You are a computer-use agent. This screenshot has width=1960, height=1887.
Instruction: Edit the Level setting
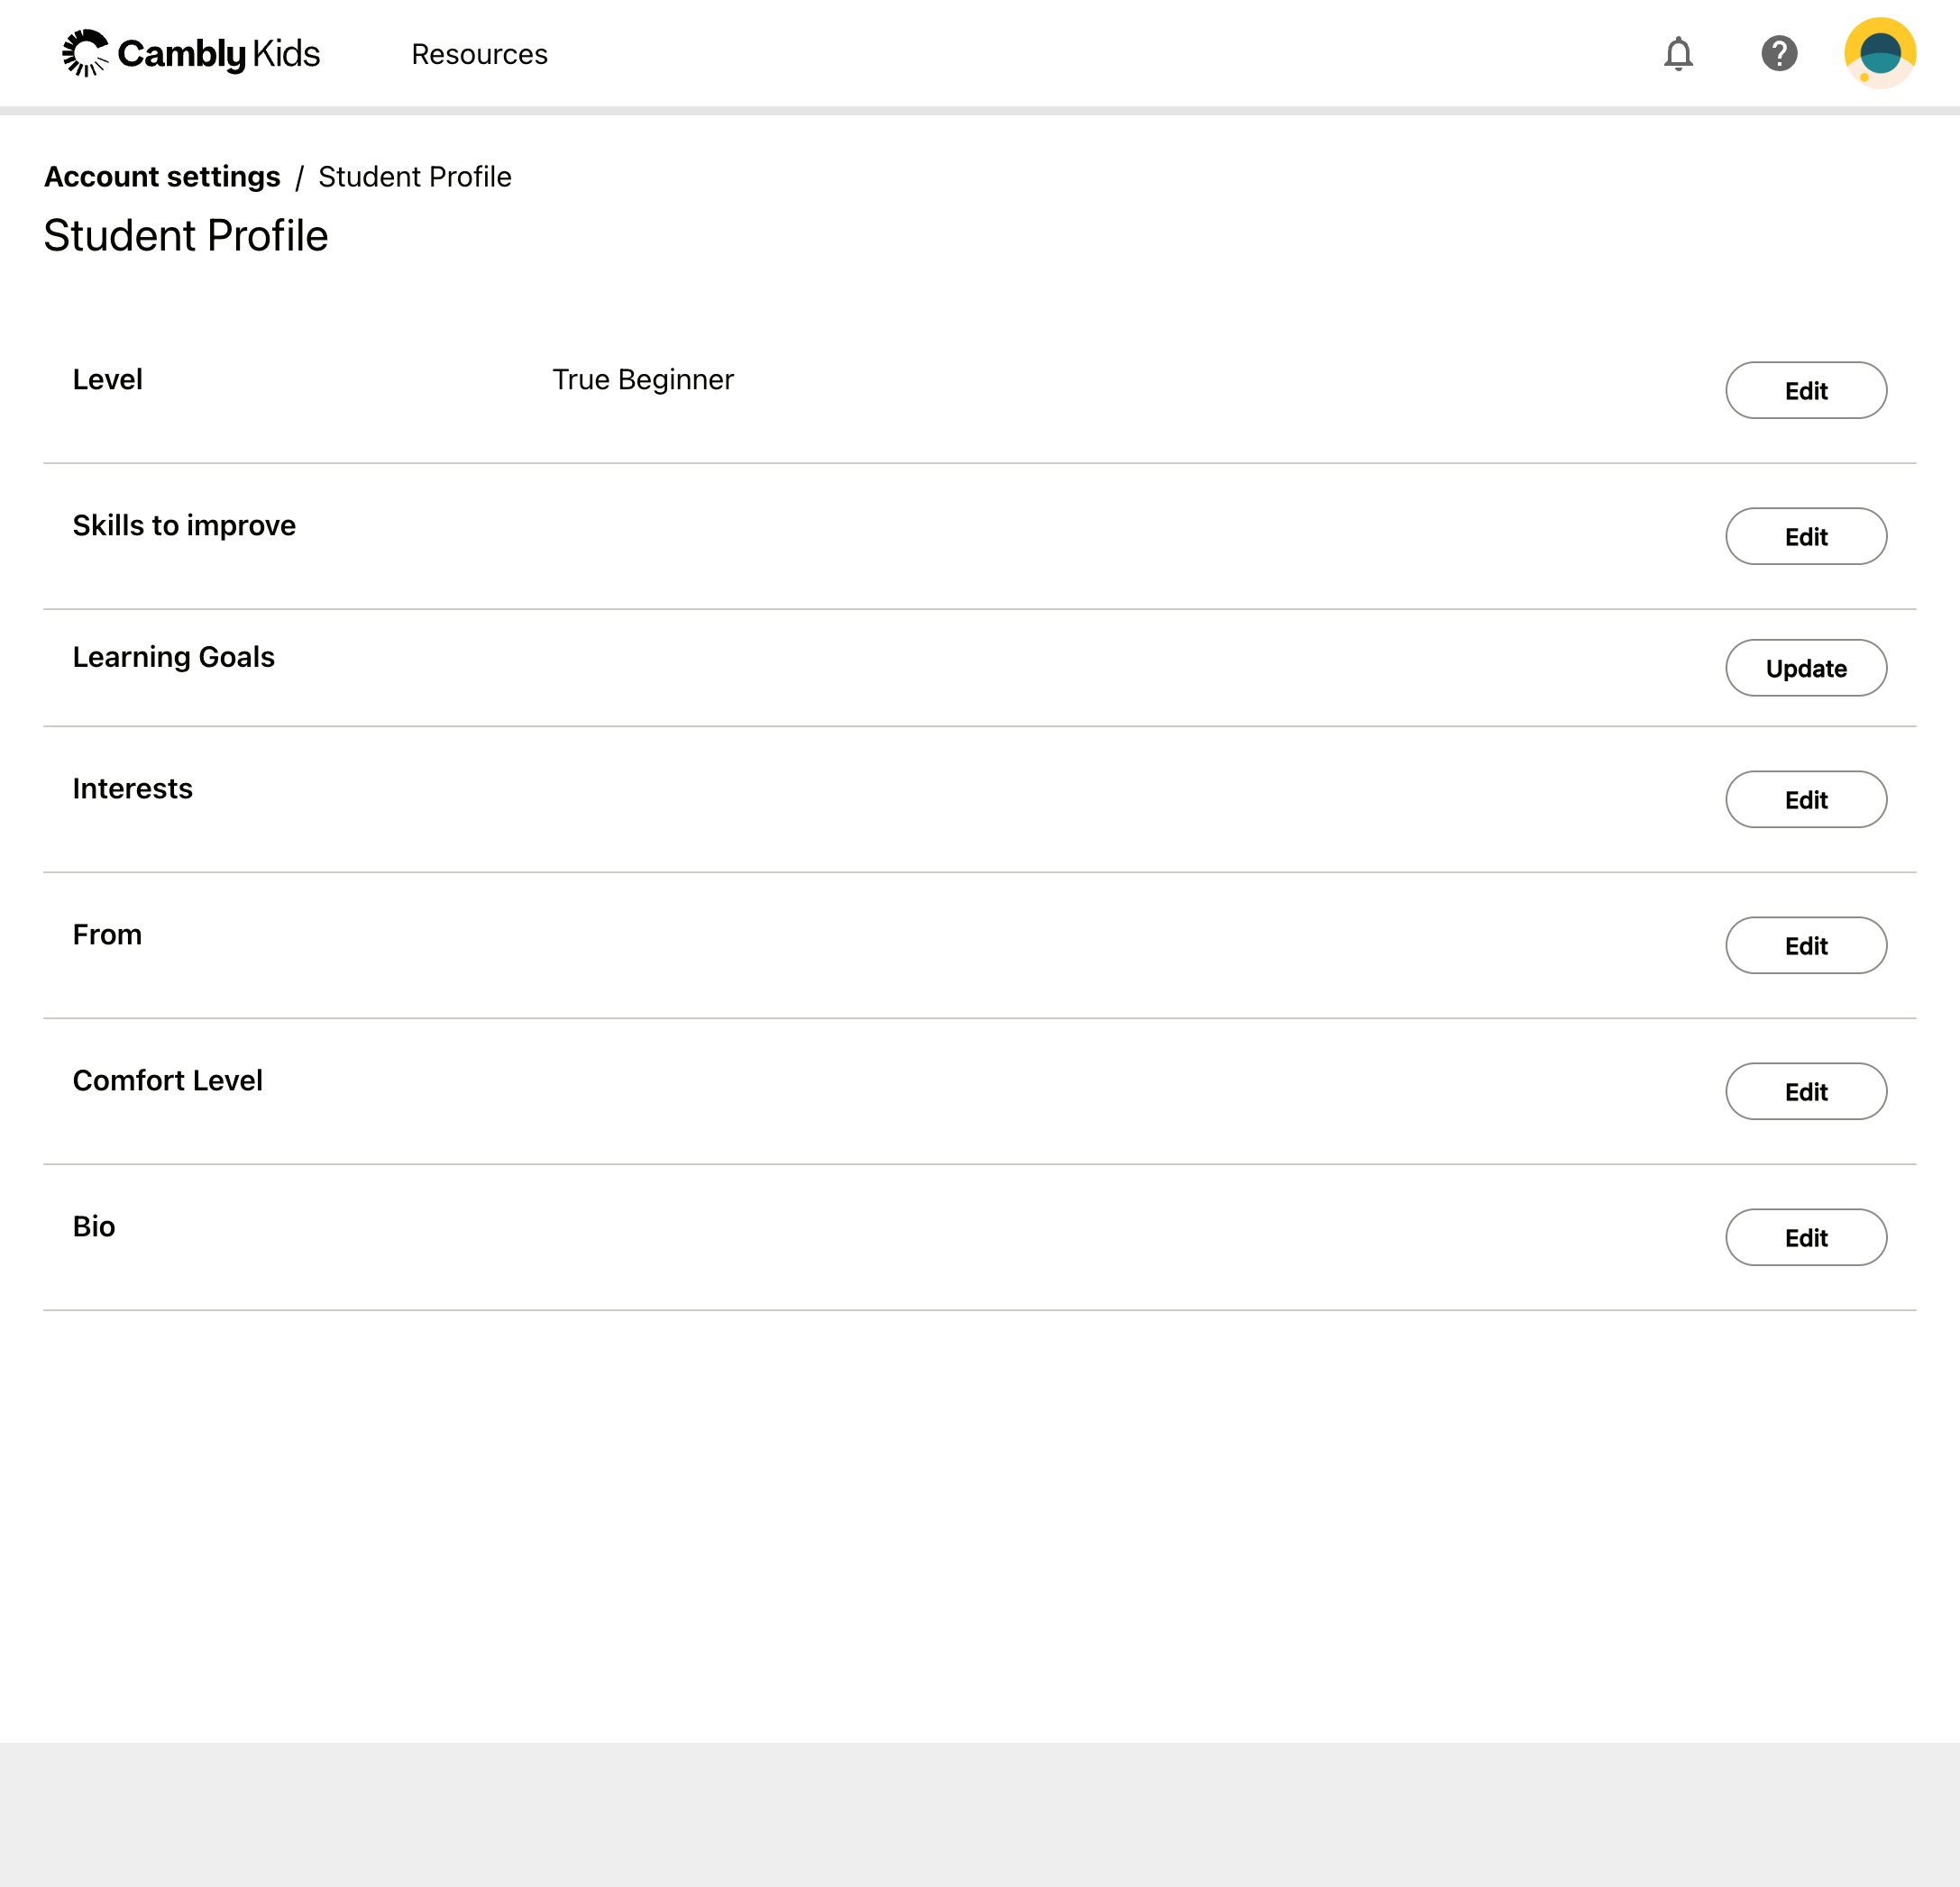[1805, 391]
